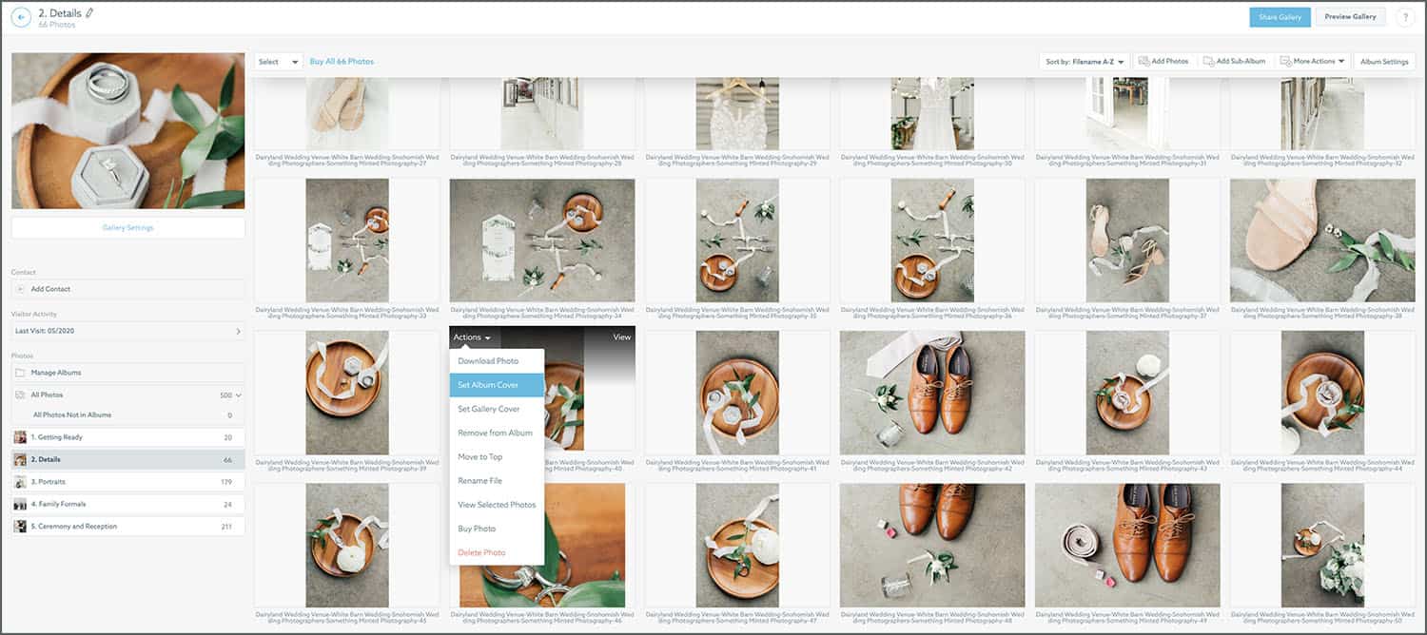Open Gallery Settings below the cover photo
This screenshot has width=1427, height=635.
tap(127, 227)
